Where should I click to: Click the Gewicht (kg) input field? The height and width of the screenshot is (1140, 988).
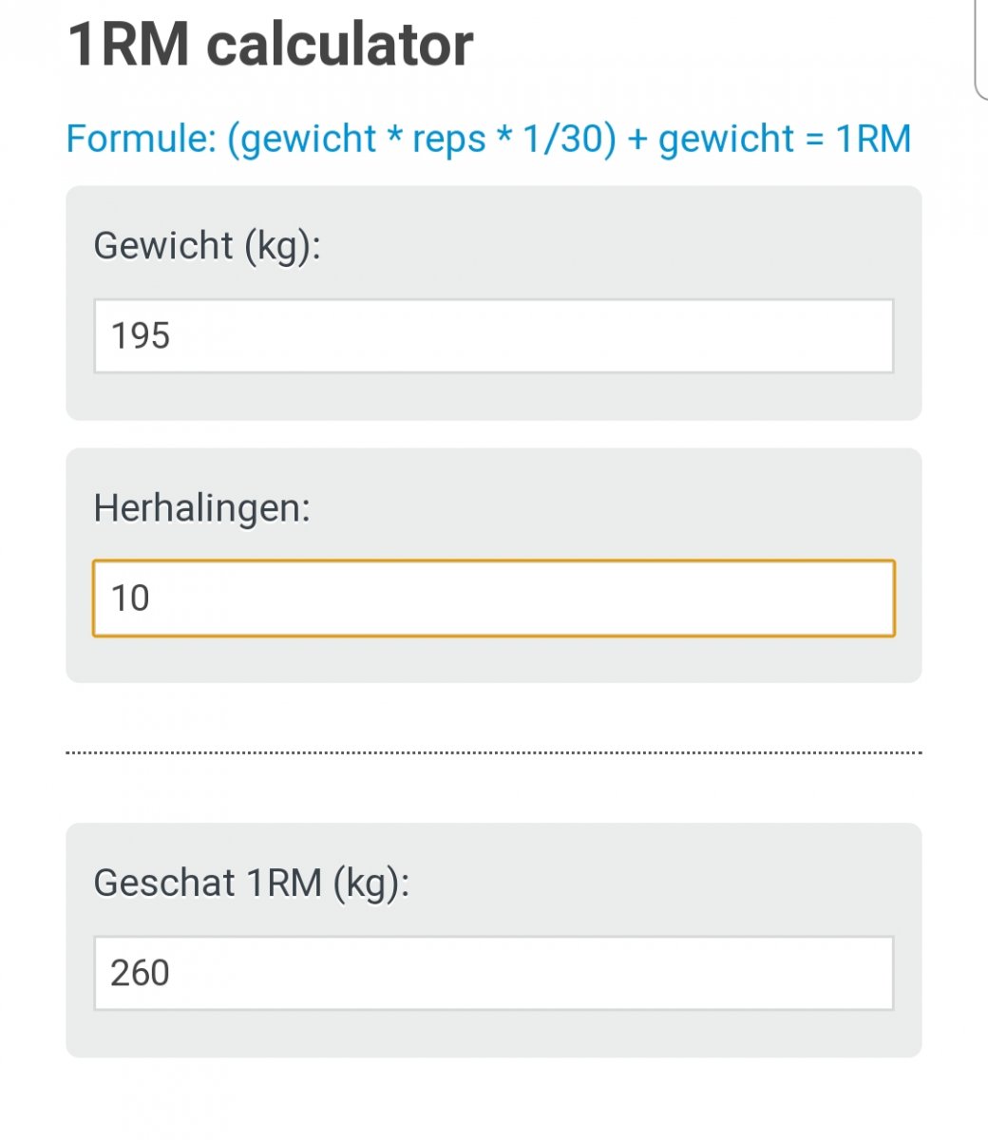[x=494, y=336]
